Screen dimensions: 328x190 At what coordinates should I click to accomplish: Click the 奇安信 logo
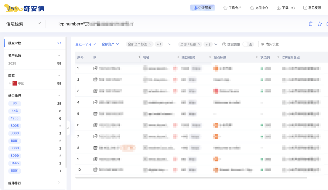tap(24, 8)
